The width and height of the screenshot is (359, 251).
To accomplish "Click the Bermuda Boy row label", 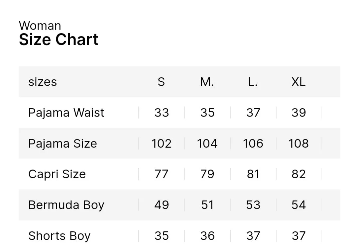I will [x=66, y=205].
